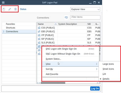The image size is (121, 93).
Task: Select the EBS [PUBLIC] row text
Action: pyautogui.click(x=48, y=31)
